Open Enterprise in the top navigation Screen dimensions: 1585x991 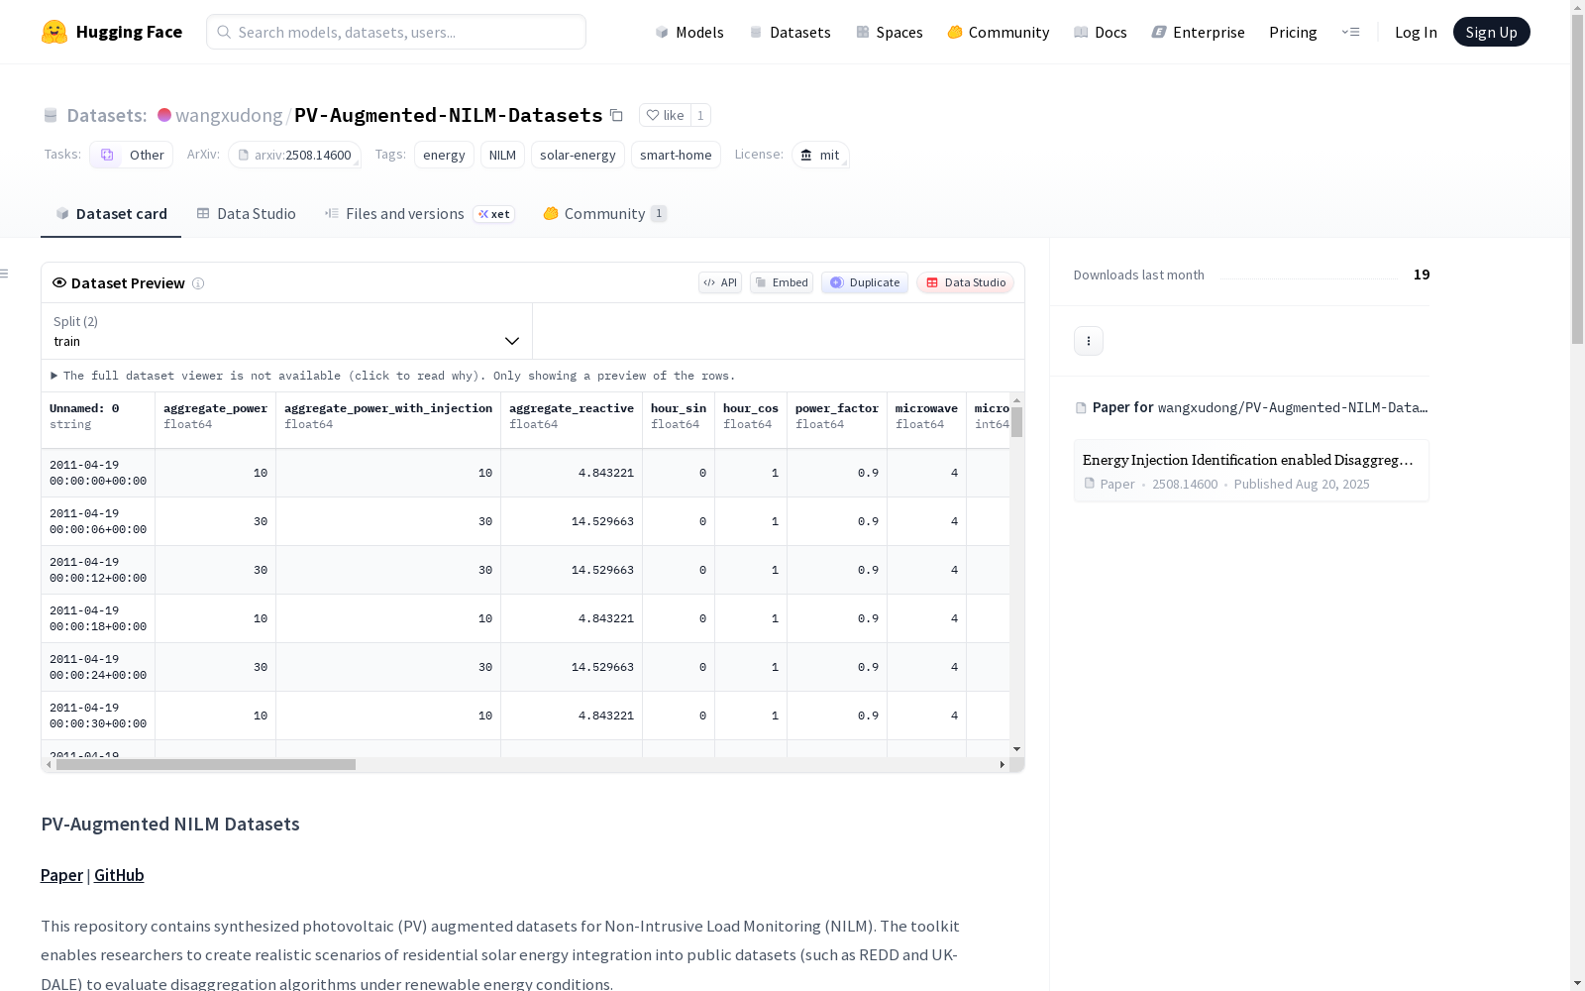(x=1198, y=32)
